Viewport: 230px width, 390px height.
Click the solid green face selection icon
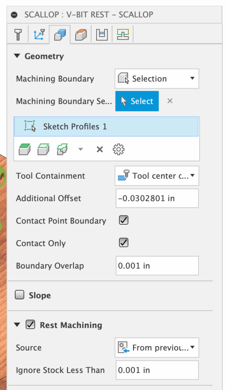click(25, 149)
